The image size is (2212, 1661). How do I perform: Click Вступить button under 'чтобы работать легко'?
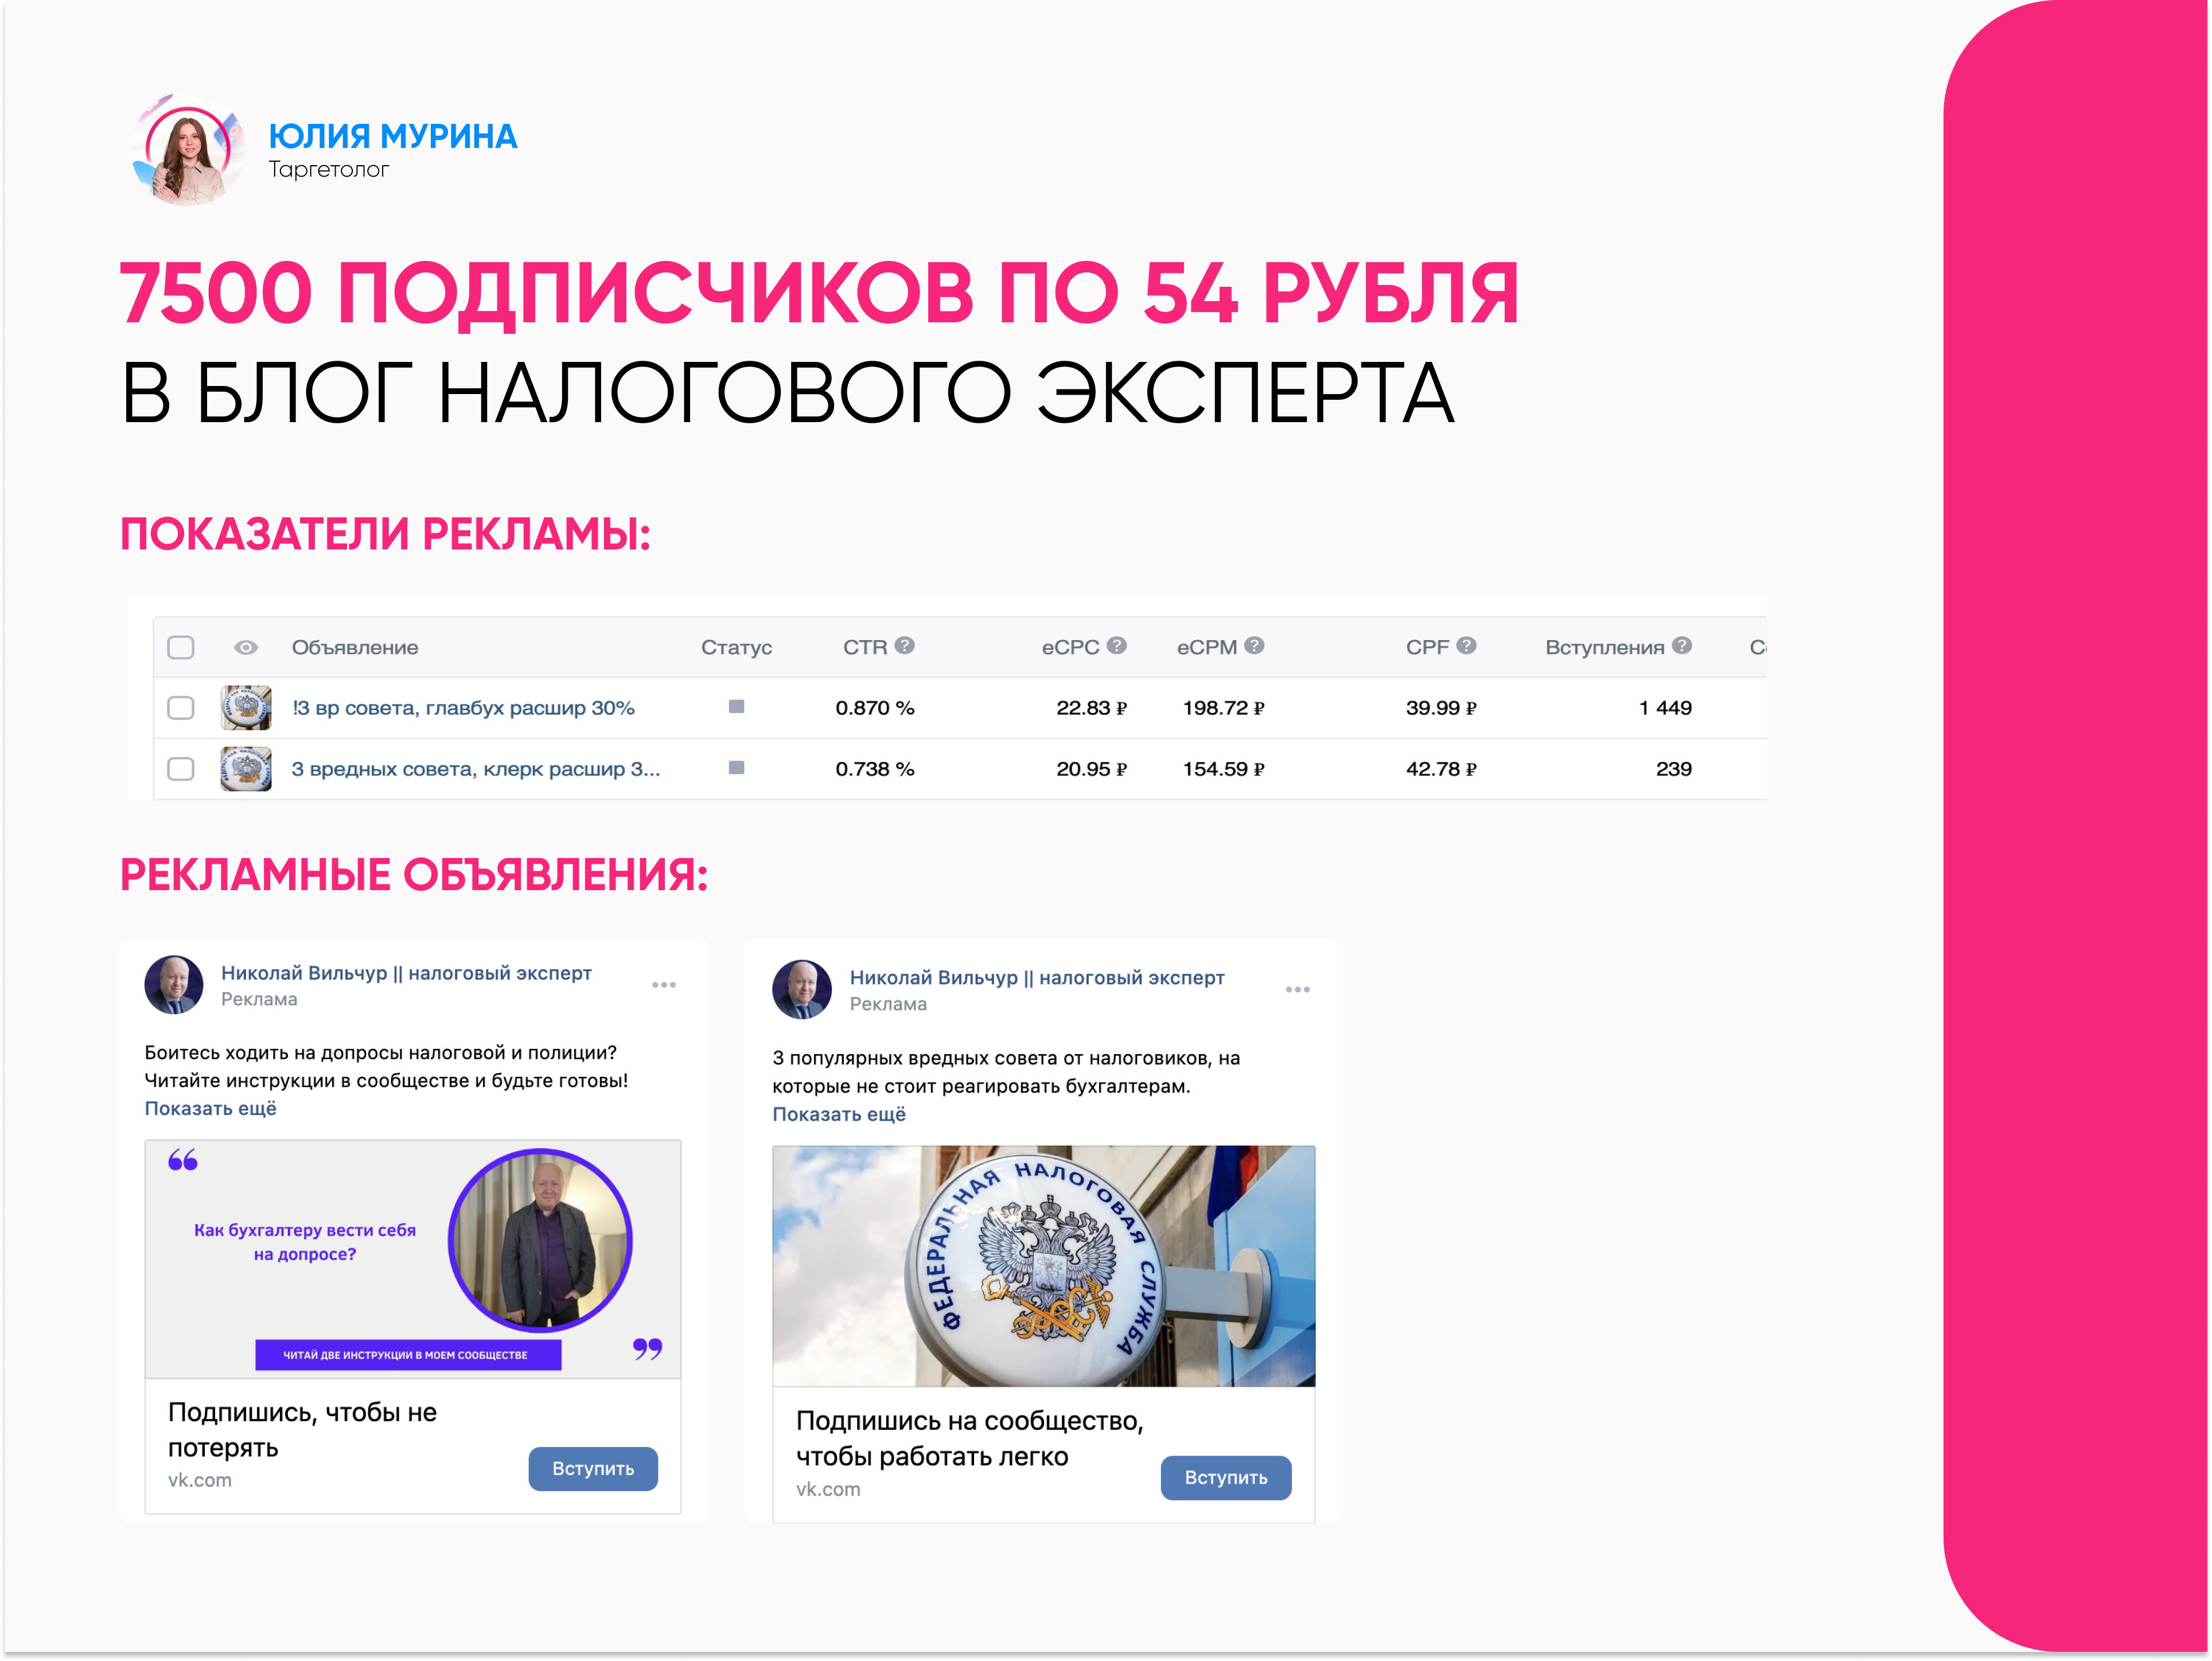pos(1226,1478)
